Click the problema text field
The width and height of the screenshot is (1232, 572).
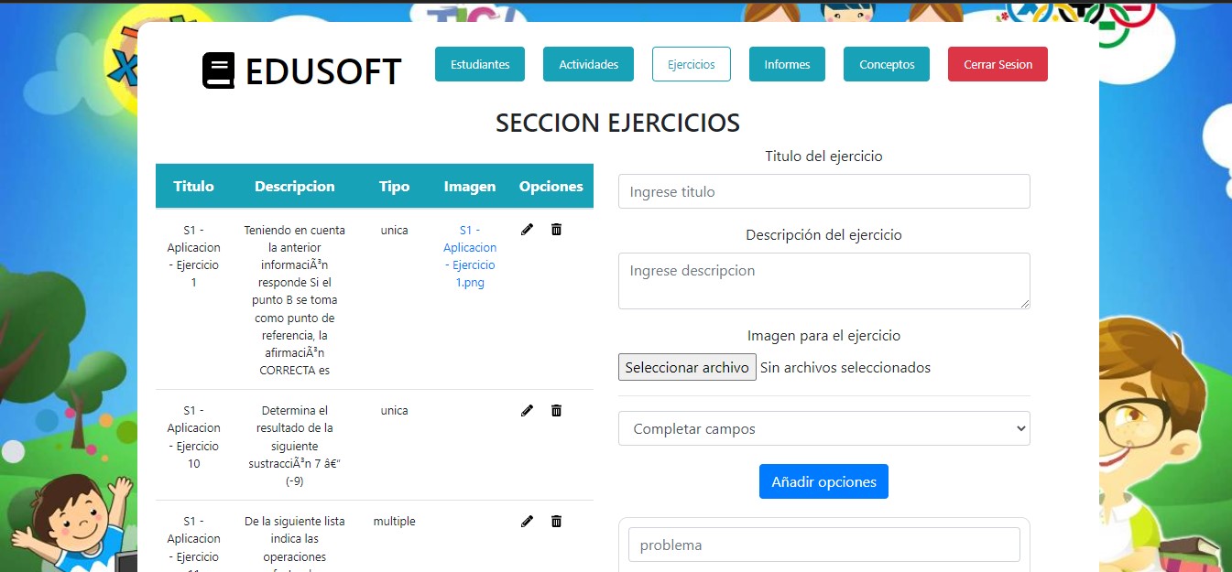[823, 545]
